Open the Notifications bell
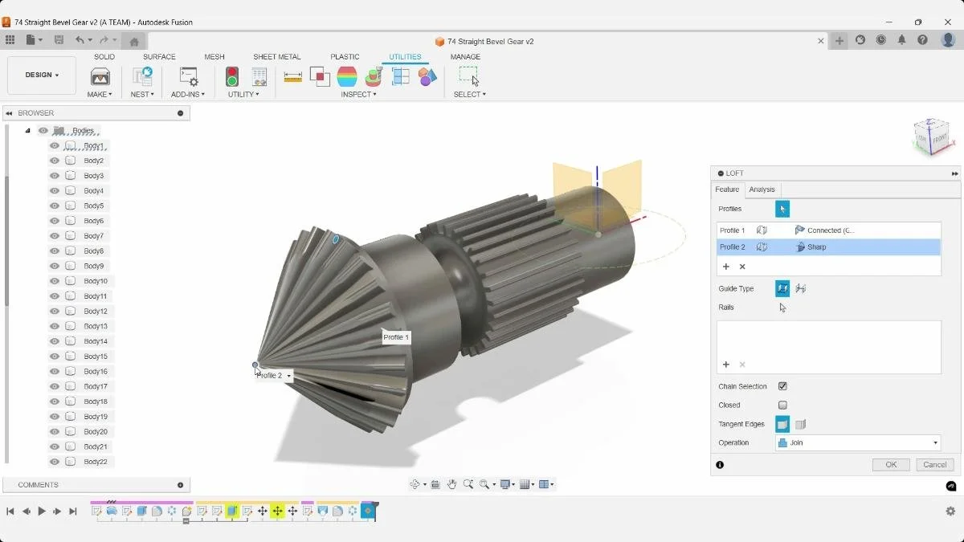The height and width of the screenshot is (542, 964). [901, 40]
